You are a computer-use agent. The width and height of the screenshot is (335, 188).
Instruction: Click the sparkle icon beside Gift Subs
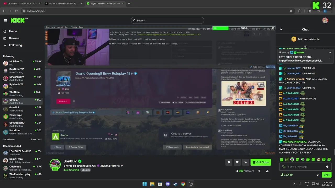pyautogui.click(x=245, y=162)
